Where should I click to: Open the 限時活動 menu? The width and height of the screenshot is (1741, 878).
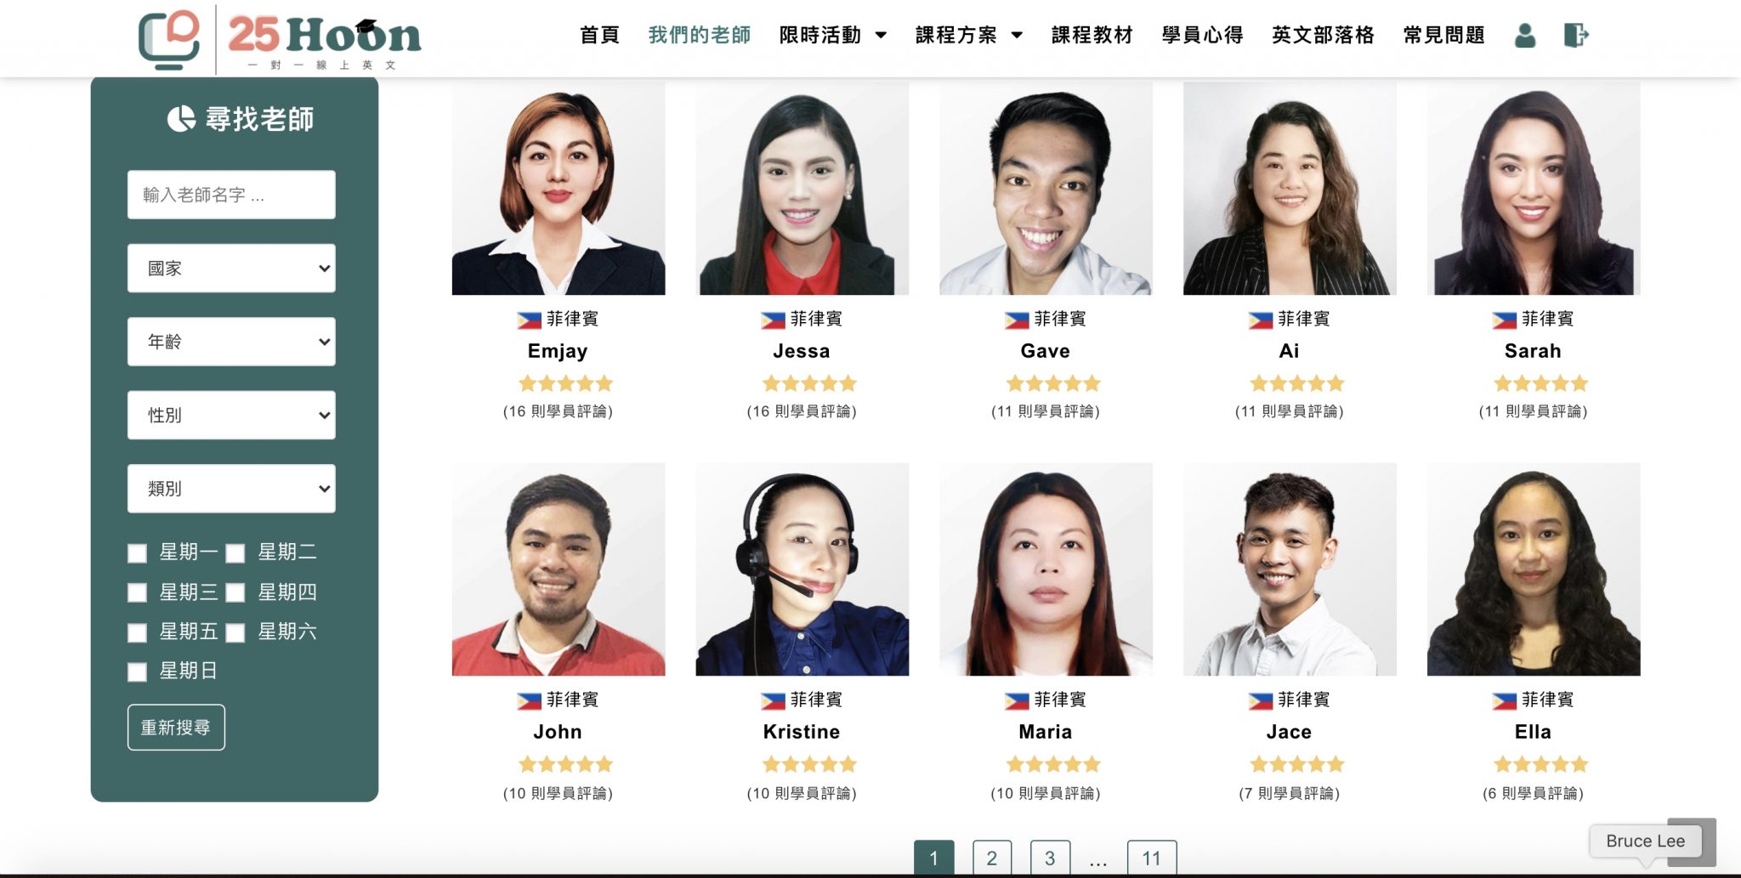[x=832, y=35]
